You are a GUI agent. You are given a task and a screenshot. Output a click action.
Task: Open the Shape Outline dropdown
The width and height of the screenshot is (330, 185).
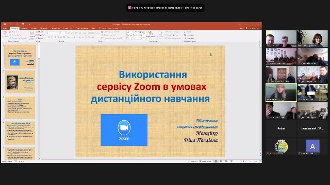pyautogui.click(x=172, y=35)
